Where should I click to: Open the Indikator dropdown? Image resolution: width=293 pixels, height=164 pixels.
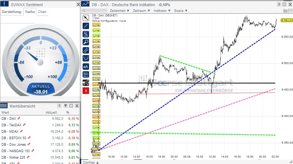(x=162, y=11)
